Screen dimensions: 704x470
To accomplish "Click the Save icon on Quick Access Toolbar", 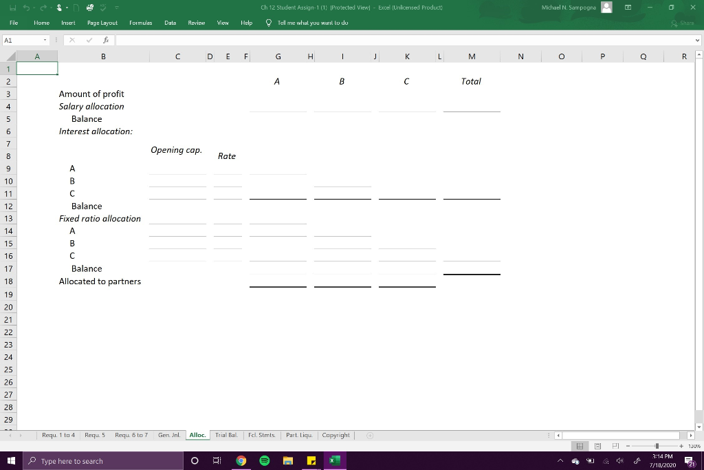I will [13, 8].
